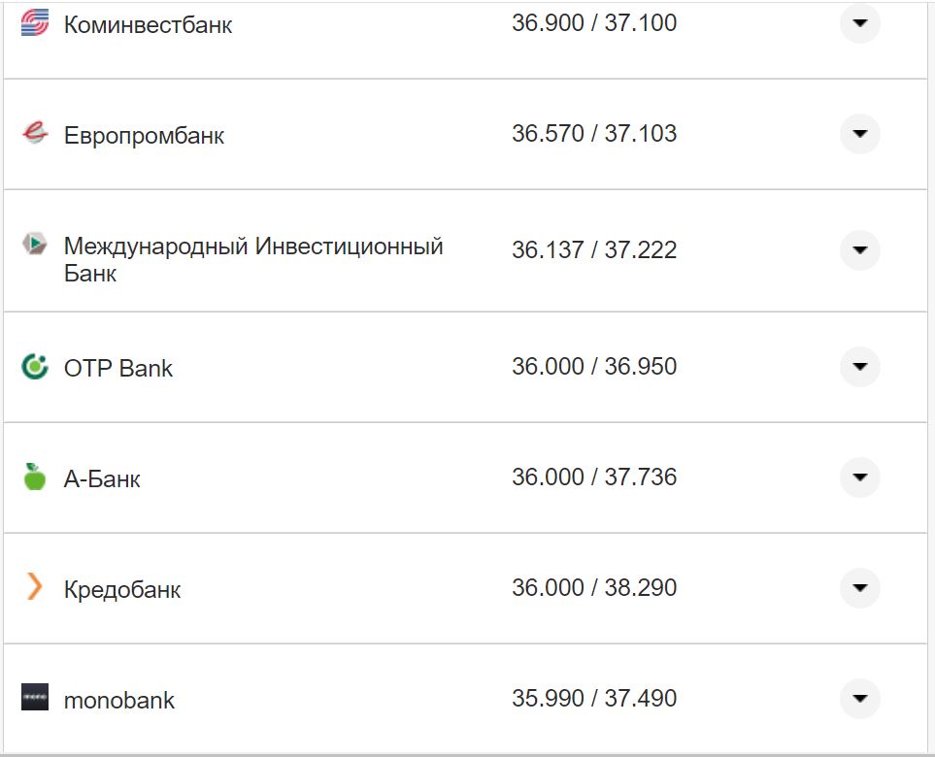Click the 36.570 / 37.103 rate value
Viewport: 935px width, 757px height.
[595, 134]
